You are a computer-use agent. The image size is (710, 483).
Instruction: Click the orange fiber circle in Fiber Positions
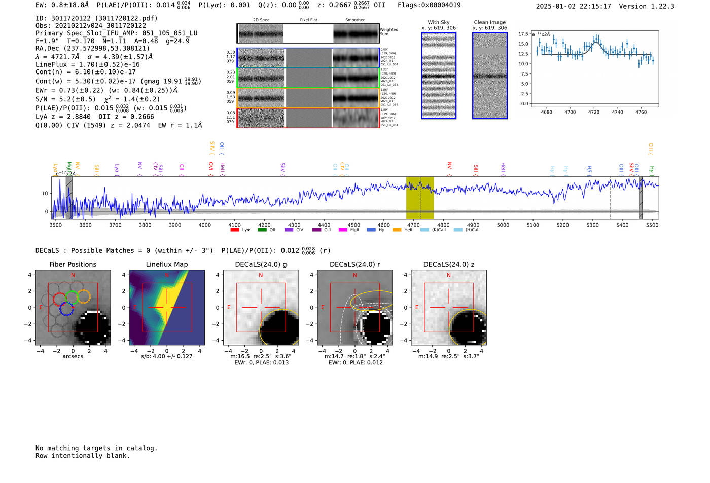click(x=84, y=296)
